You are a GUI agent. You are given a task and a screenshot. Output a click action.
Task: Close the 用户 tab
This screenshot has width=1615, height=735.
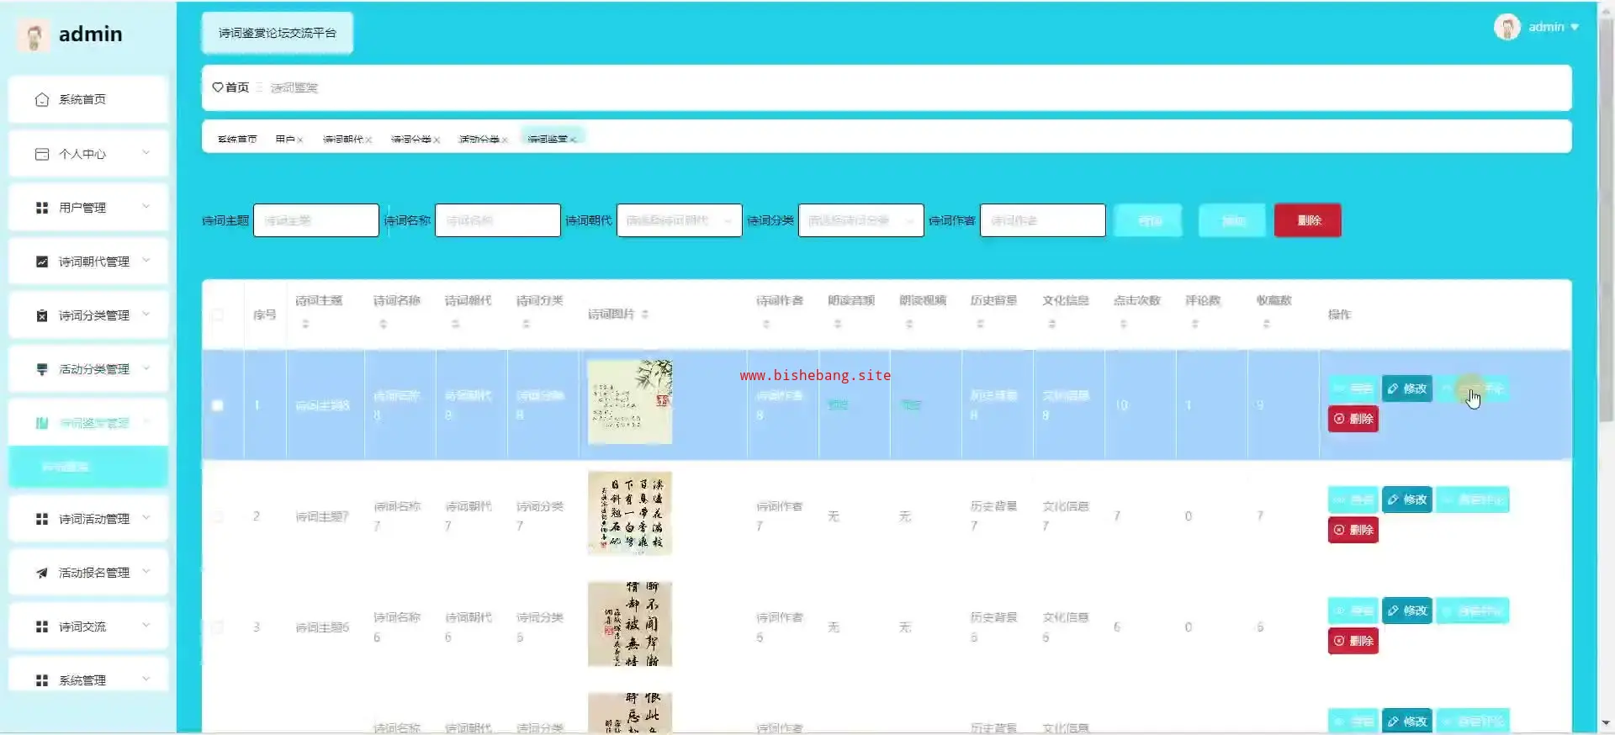[x=300, y=140]
